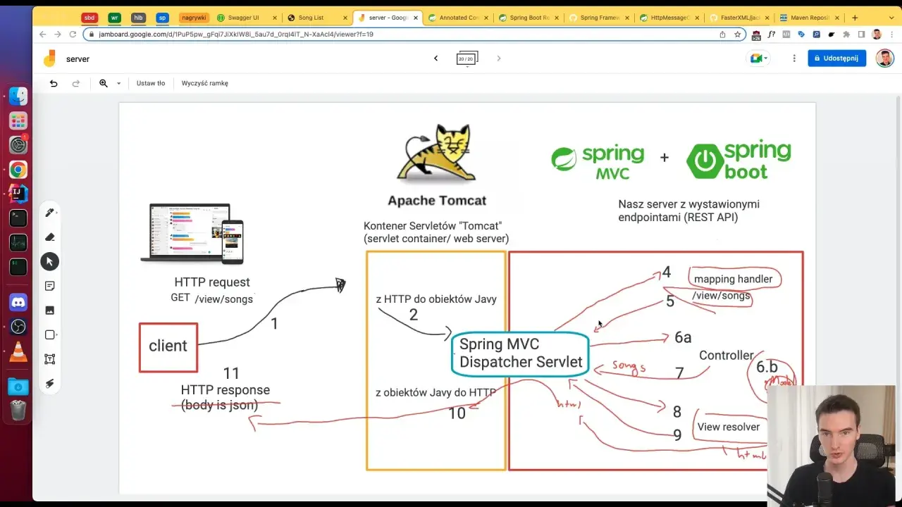The image size is (902, 507).
Task: Select the Pen tool in Jamboard
Action: (x=50, y=213)
